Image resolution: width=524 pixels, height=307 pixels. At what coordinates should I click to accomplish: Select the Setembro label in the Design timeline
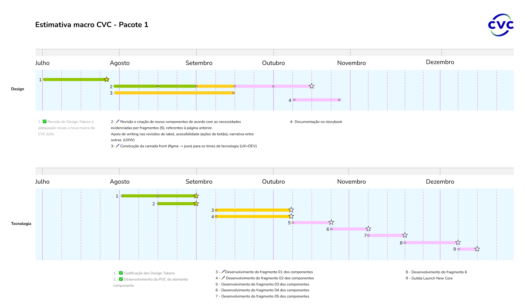tap(199, 63)
